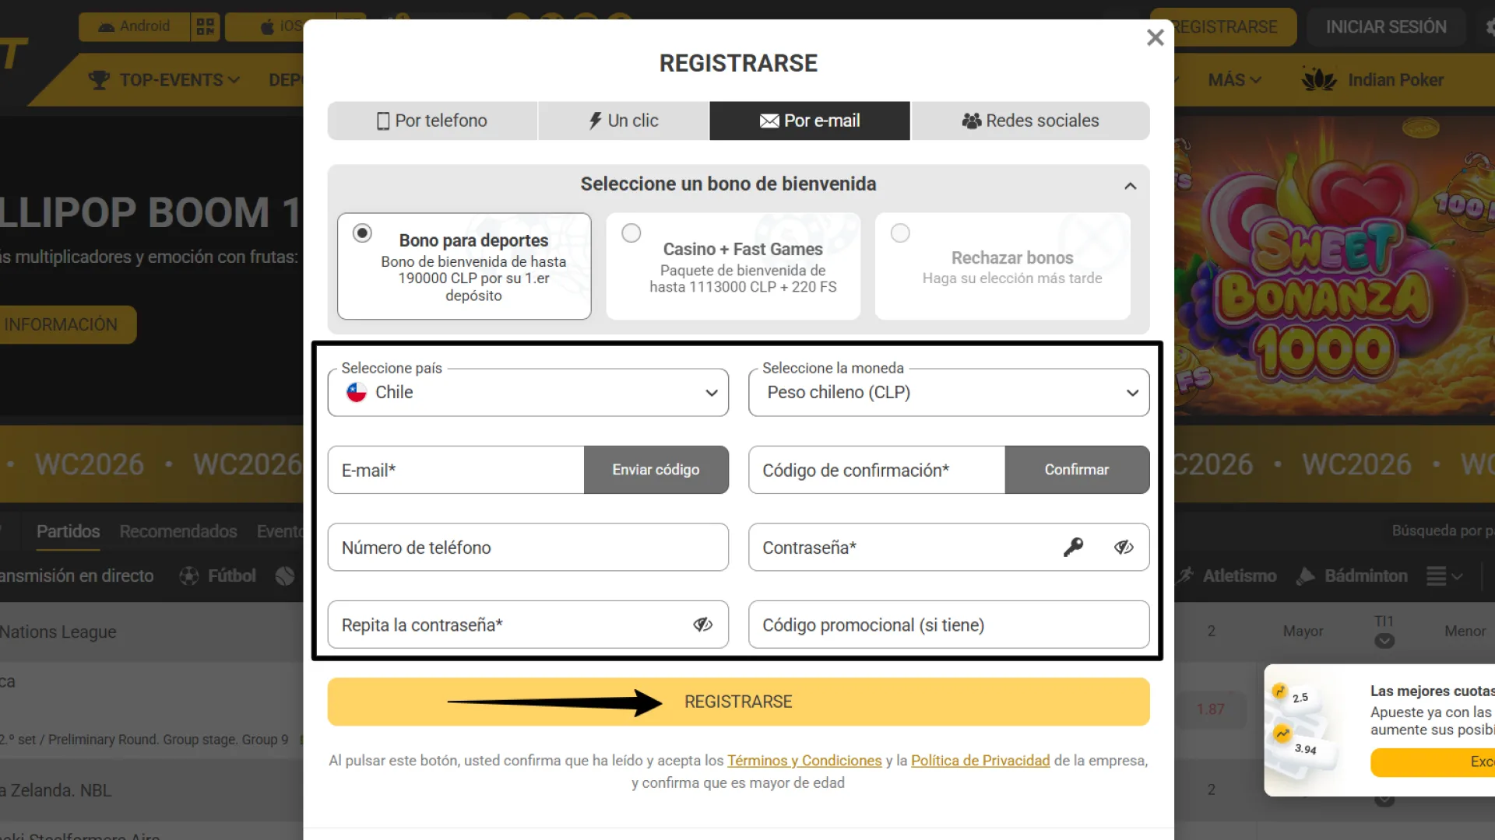Select the Por e-mail tab
The image size is (1495, 840).
pos(810,121)
